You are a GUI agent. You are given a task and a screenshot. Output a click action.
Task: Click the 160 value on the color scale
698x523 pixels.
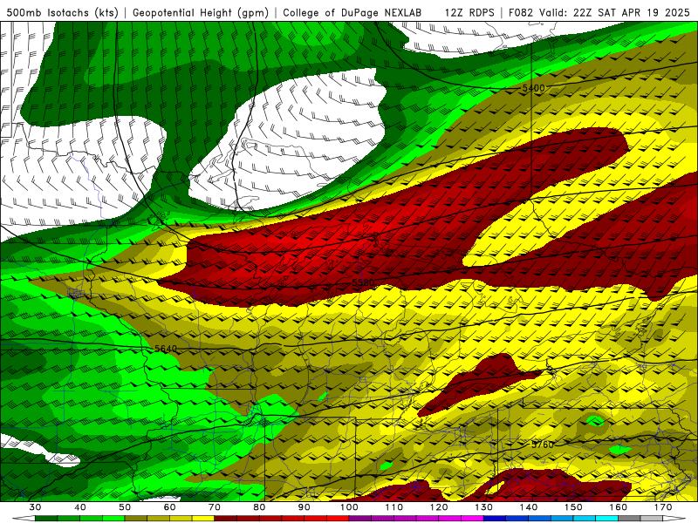tap(619, 507)
